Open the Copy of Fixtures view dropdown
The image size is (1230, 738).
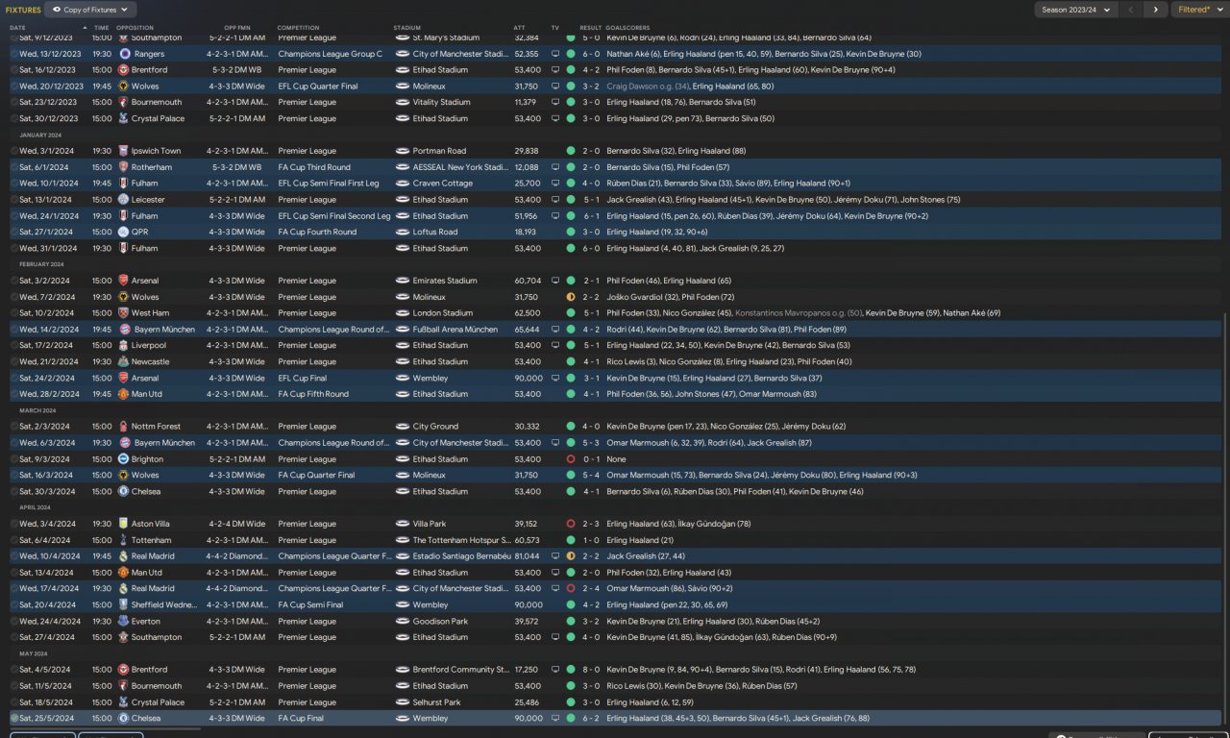point(91,10)
